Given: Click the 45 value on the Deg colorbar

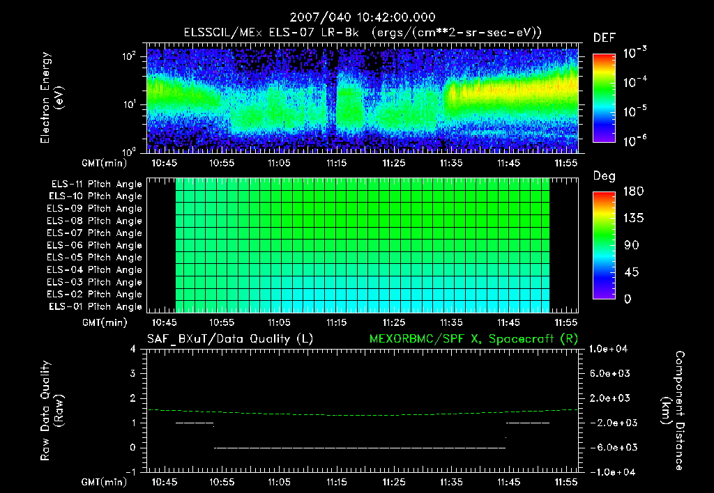Looking at the screenshot, I should [x=632, y=272].
